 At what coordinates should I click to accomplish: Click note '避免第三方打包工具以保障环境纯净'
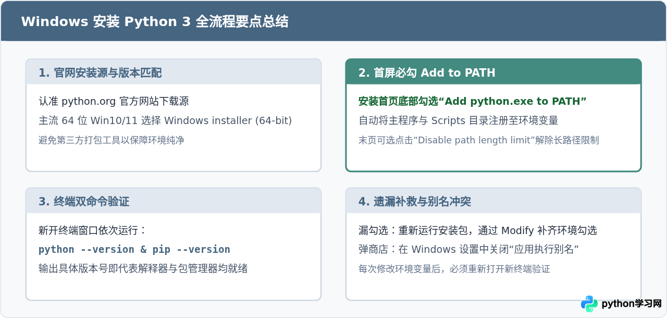[x=112, y=140]
